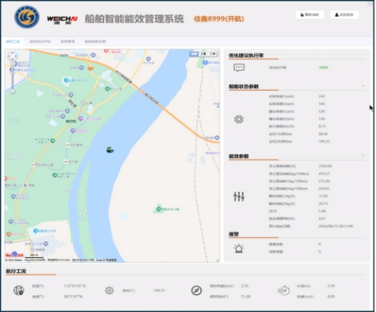The height and width of the screenshot is (312, 376).
Task: Open the third navigation tab for reports
Action: click(68, 41)
